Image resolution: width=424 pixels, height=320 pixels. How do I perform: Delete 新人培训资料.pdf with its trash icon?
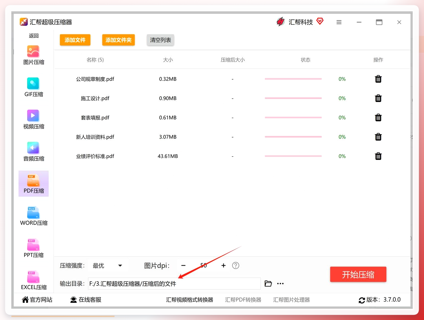point(378,137)
